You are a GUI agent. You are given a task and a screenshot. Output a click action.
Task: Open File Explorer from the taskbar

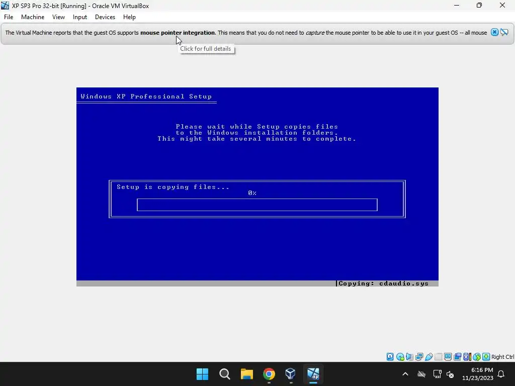pyautogui.click(x=246, y=374)
